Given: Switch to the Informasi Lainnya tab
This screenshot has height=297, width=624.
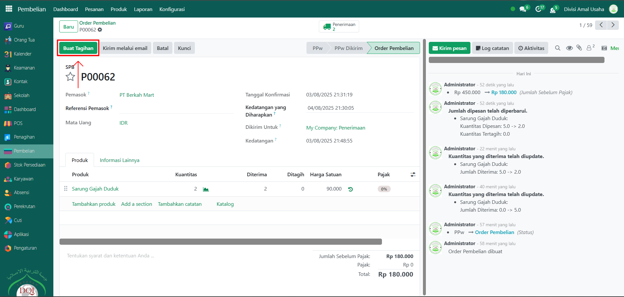Looking at the screenshot, I should (x=119, y=160).
